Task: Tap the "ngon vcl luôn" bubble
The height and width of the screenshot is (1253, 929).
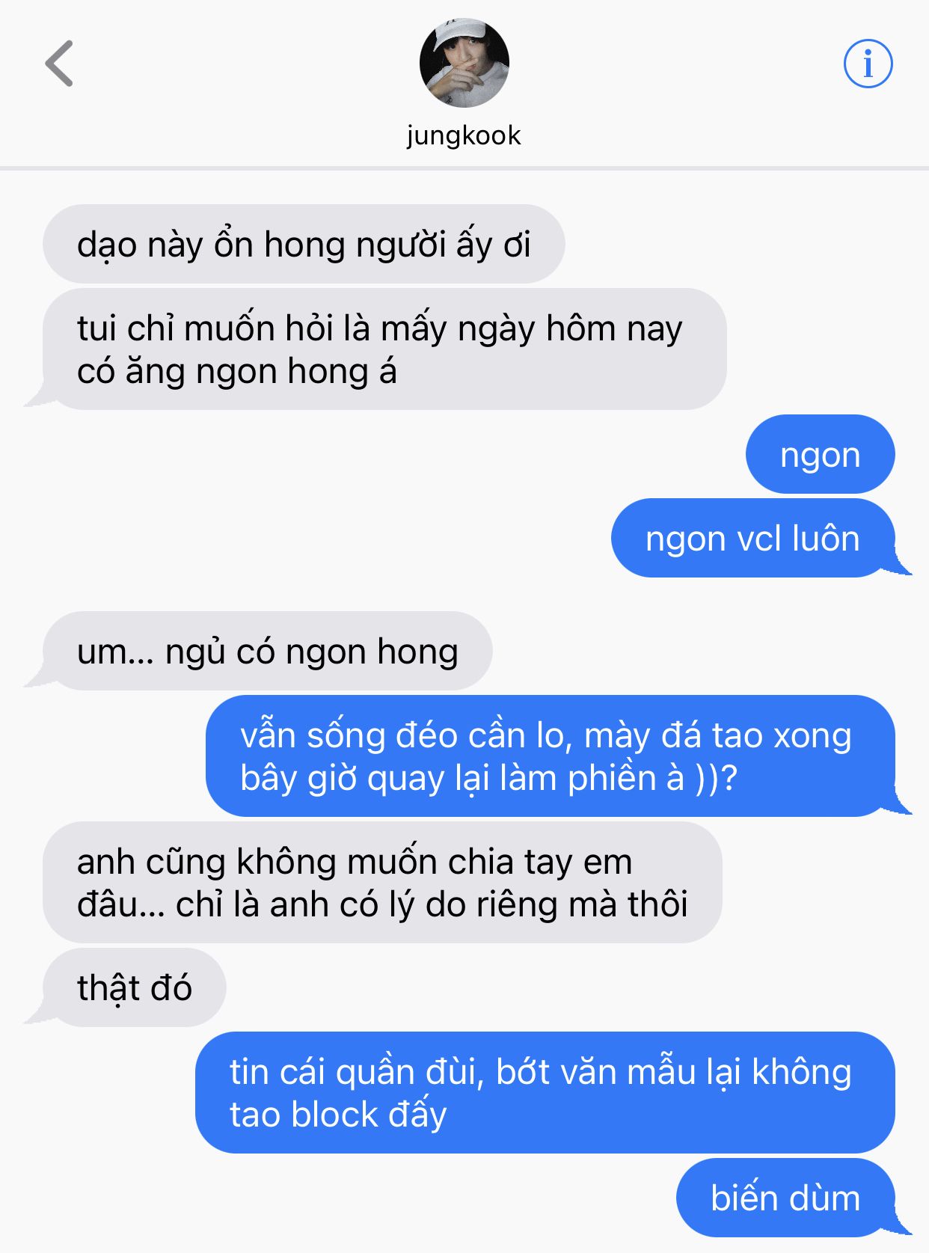Action: [752, 538]
